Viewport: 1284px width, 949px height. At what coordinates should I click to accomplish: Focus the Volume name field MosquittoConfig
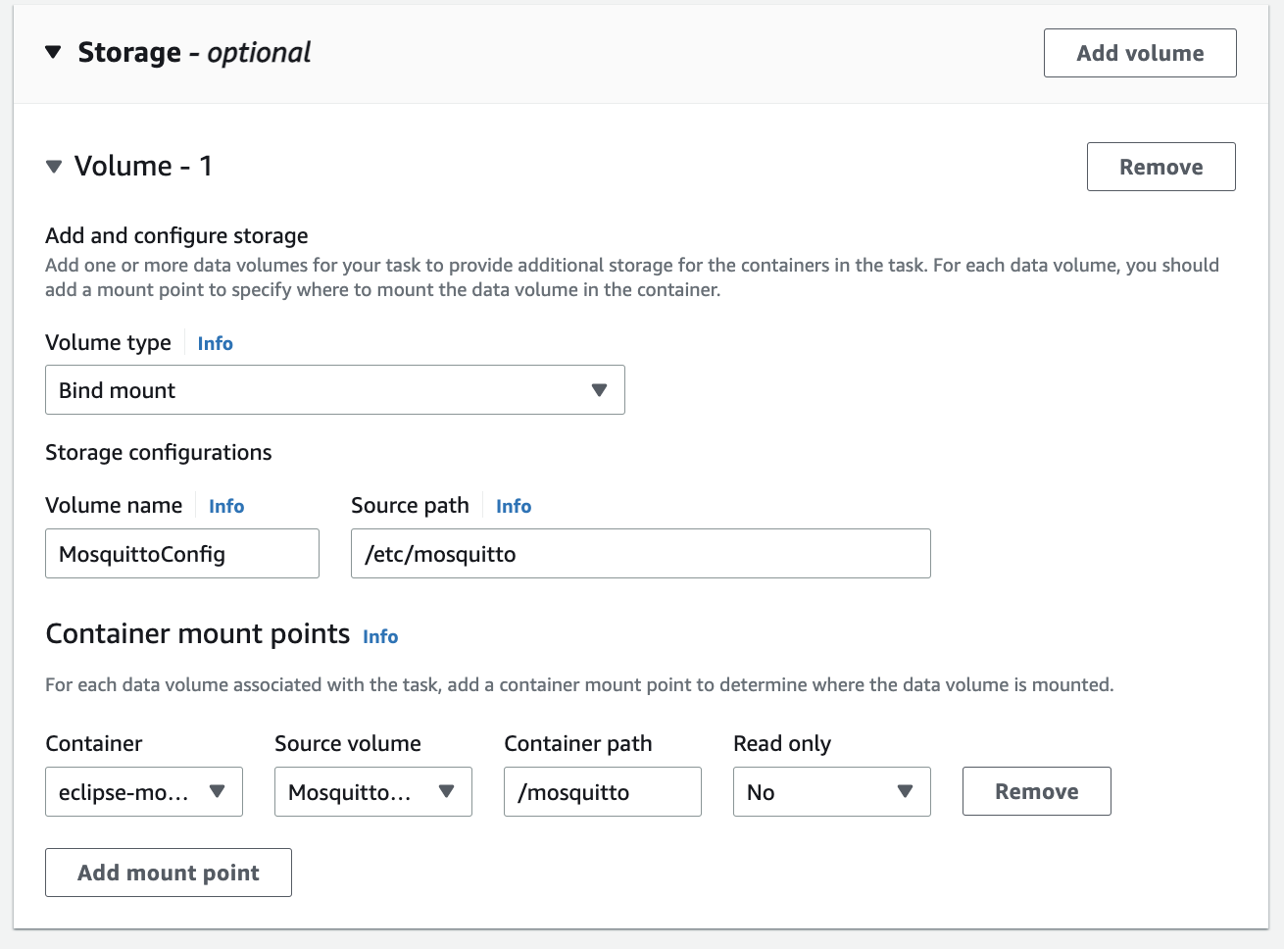click(x=182, y=554)
